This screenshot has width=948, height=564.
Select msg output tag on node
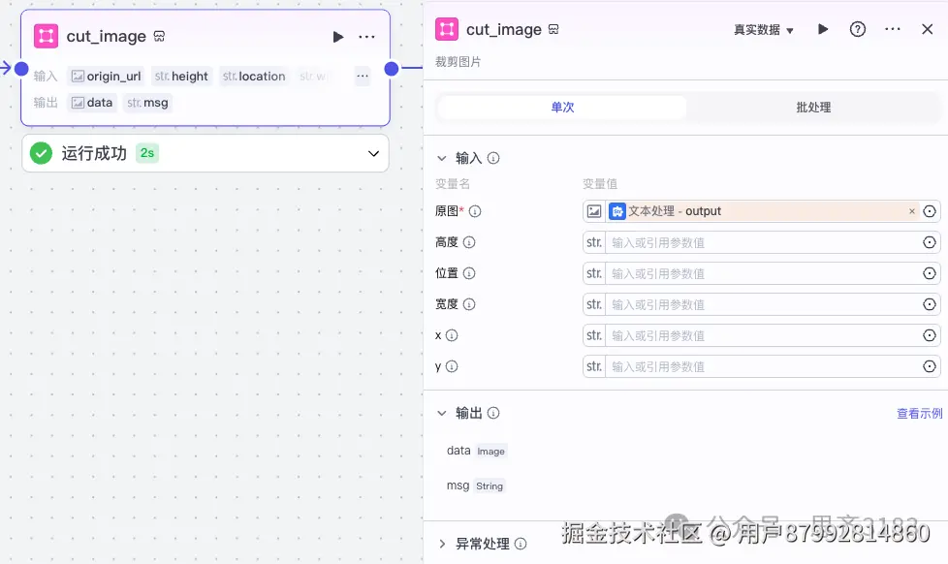click(x=147, y=103)
